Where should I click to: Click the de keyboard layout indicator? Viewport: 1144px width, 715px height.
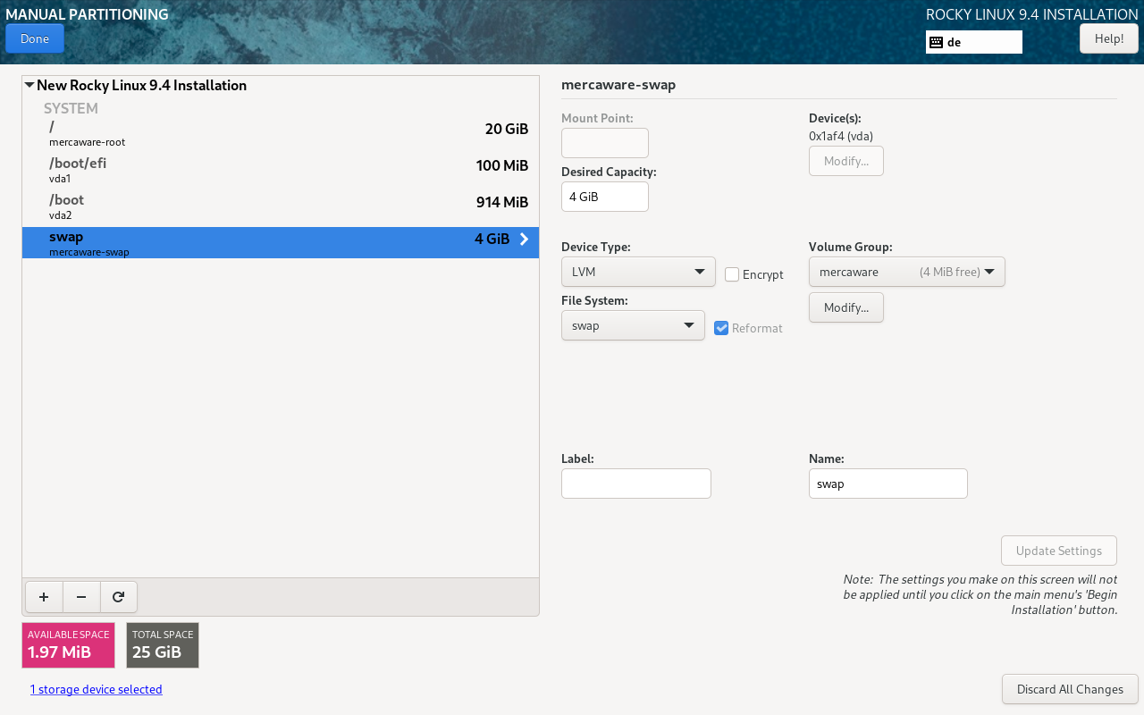pos(974,42)
